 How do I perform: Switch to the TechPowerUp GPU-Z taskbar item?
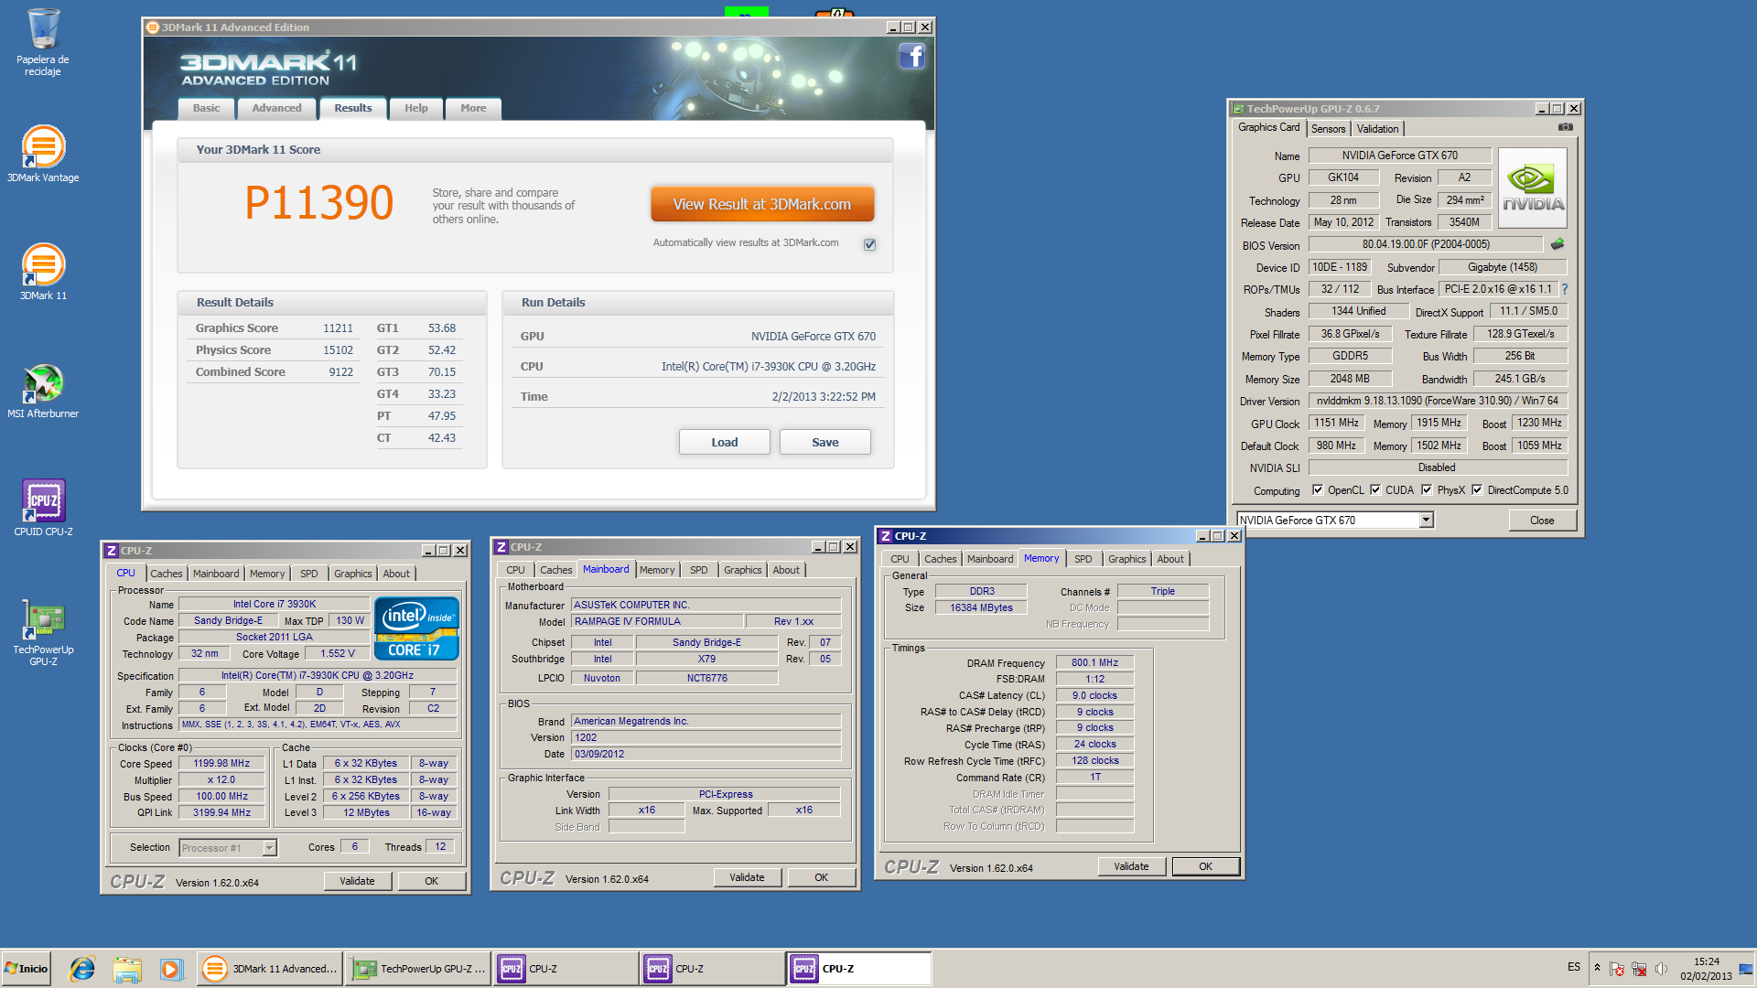(x=418, y=969)
